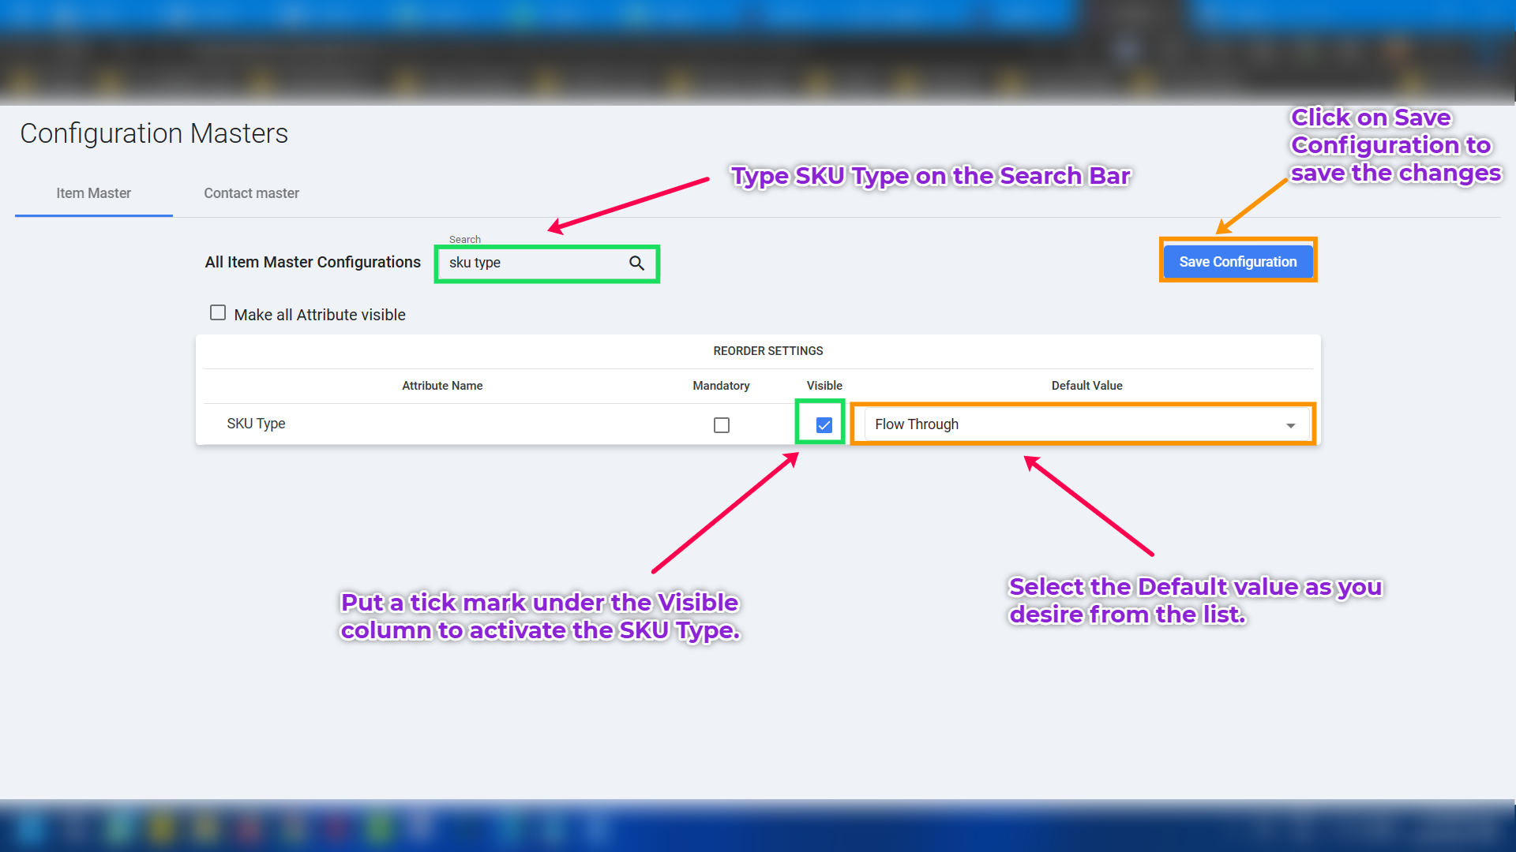Click the All Item Master Configurations label
Viewport: 1516px width, 852px height.
(x=313, y=262)
